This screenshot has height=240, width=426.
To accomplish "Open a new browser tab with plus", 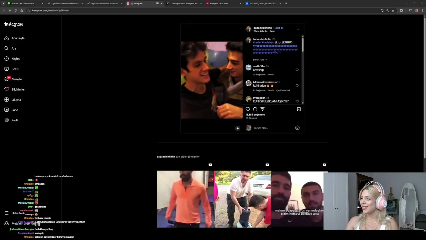I will [286, 3].
